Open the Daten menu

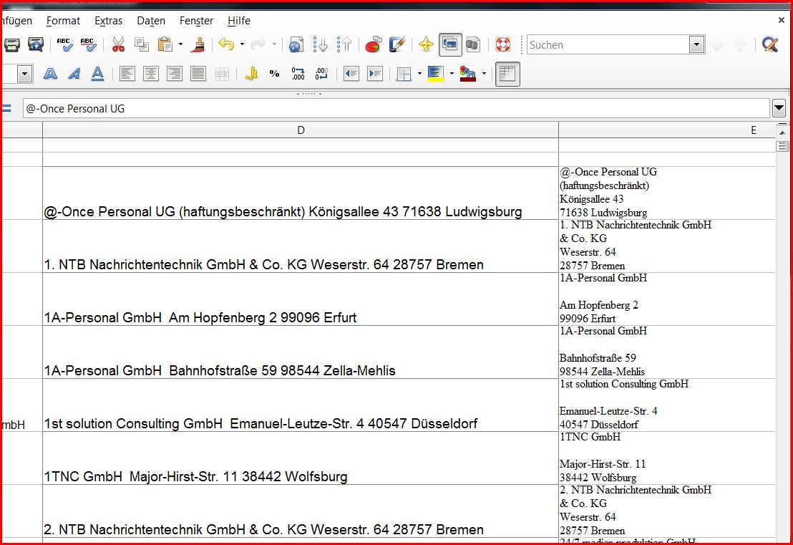click(x=151, y=21)
